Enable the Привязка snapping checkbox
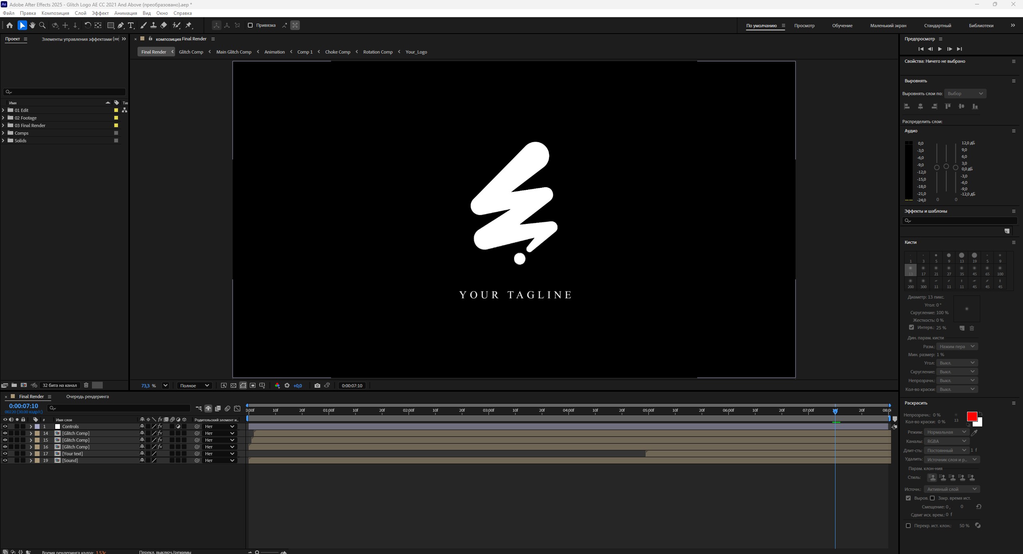Viewport: 1023px width, 554px height. coord(250,25)
